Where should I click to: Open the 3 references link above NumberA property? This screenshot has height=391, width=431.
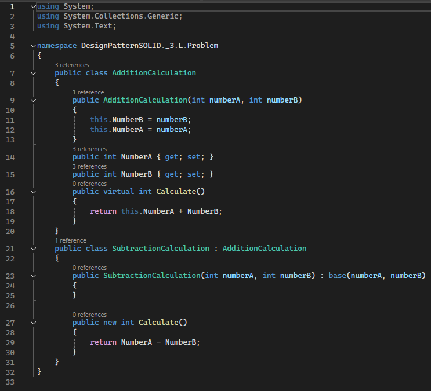[x=89, y=149]
